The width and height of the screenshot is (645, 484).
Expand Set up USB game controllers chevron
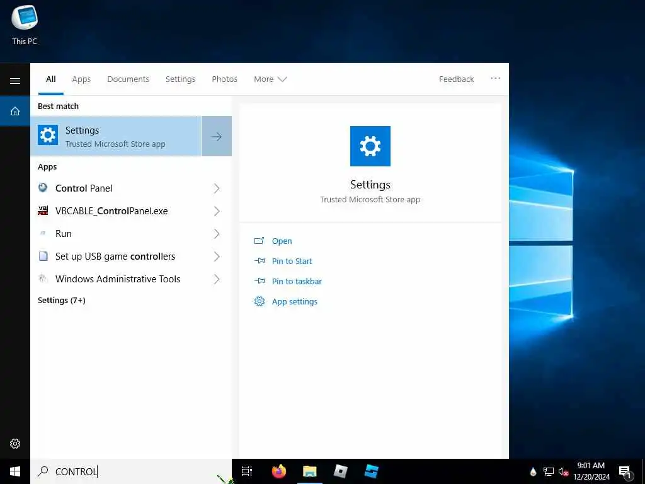point(217,256)
